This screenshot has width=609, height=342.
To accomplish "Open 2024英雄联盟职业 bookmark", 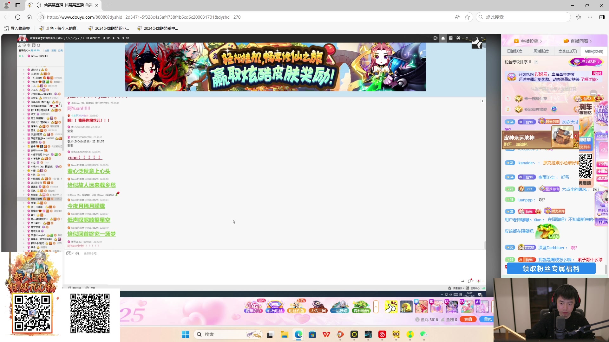I will (109, 28).
